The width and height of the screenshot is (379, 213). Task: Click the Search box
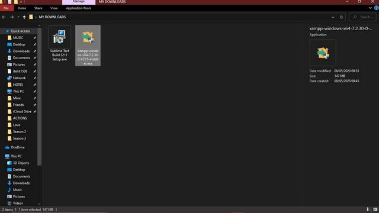click(x=362, y=17)
